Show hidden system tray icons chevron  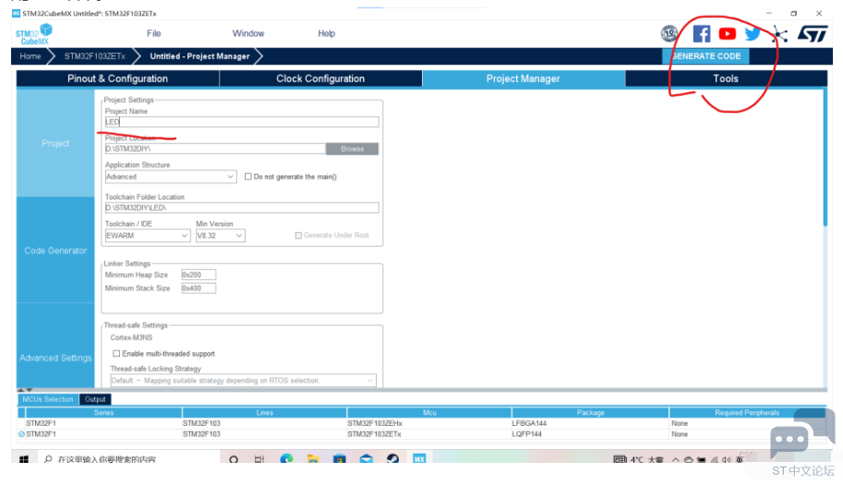(x=676, y=460)
